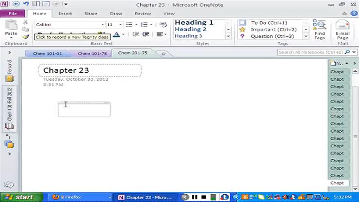The width and height of the screenshot is (359, 202).
Task: Apply the Heading 1 style
Action: 194,22
